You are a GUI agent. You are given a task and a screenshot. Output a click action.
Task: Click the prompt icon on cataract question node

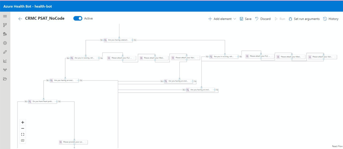[105, 40]
